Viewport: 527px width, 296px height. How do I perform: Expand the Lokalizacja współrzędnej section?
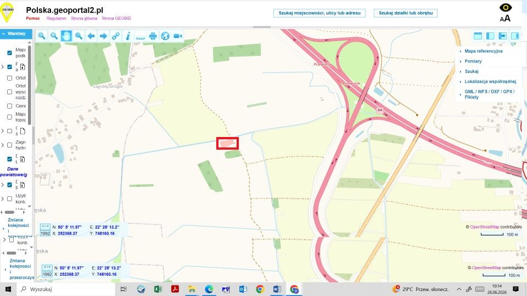click(x=490, y=82)
